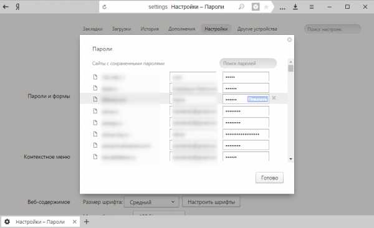Close the Настройки – Пароли tab

click(x=74, y=222)
